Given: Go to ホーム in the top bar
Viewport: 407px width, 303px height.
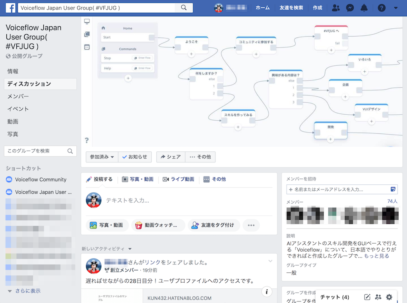Looking at the screenshot, I should click(262, 8).
